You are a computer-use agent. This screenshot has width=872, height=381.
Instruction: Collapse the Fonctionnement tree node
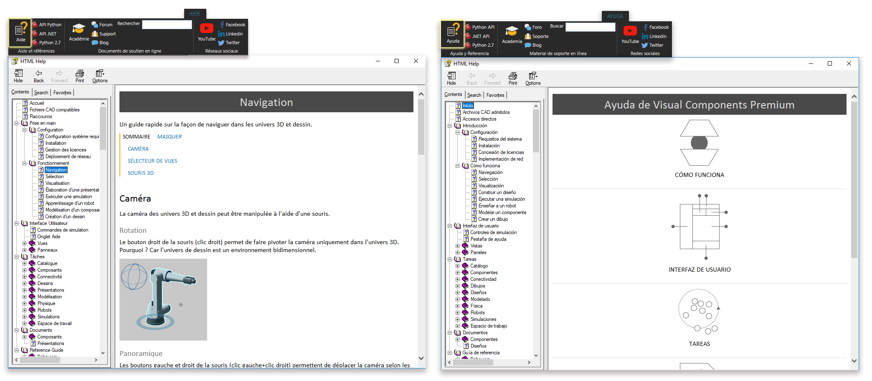click(24, 163)
